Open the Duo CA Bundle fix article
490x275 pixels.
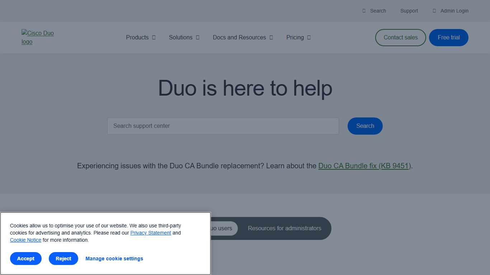pos(364,166)
